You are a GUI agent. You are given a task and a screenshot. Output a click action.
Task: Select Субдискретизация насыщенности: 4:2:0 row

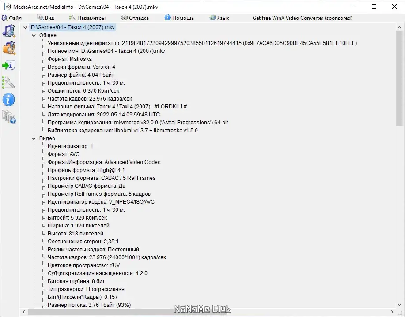pyautogui.click(x=97, y=273)
